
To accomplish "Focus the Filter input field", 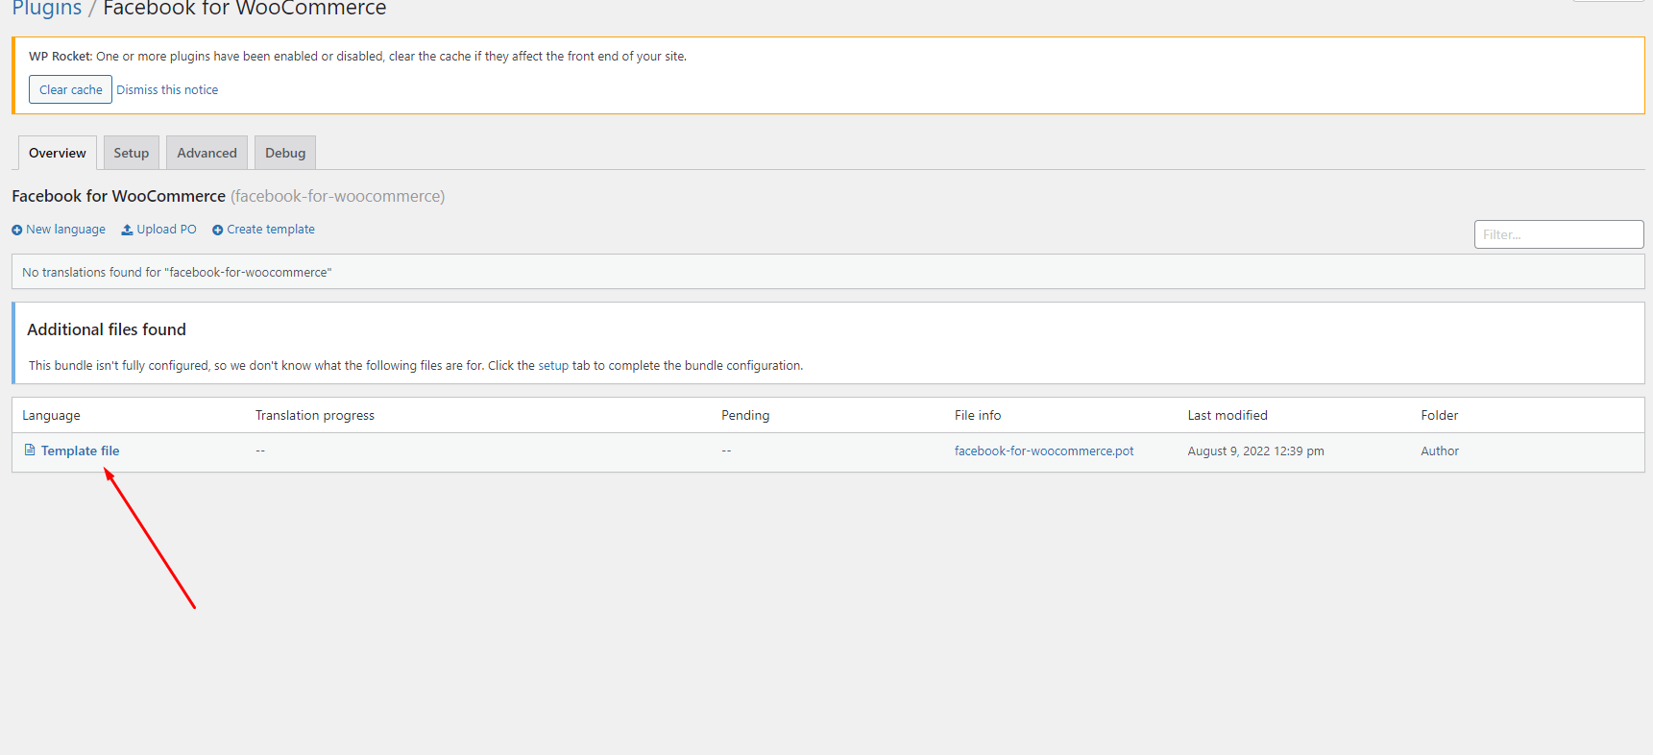I will click(1559, 234).
